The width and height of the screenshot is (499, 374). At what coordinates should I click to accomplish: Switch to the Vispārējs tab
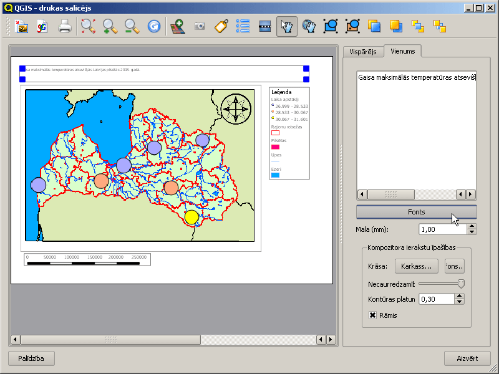[363, 52]
